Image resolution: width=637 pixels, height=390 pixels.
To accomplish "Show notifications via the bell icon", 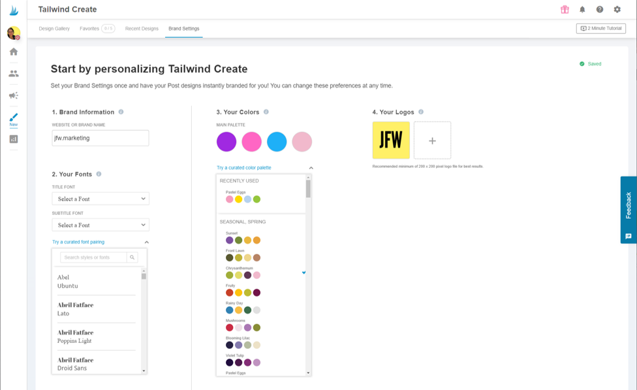I will [x=582, y=9].
